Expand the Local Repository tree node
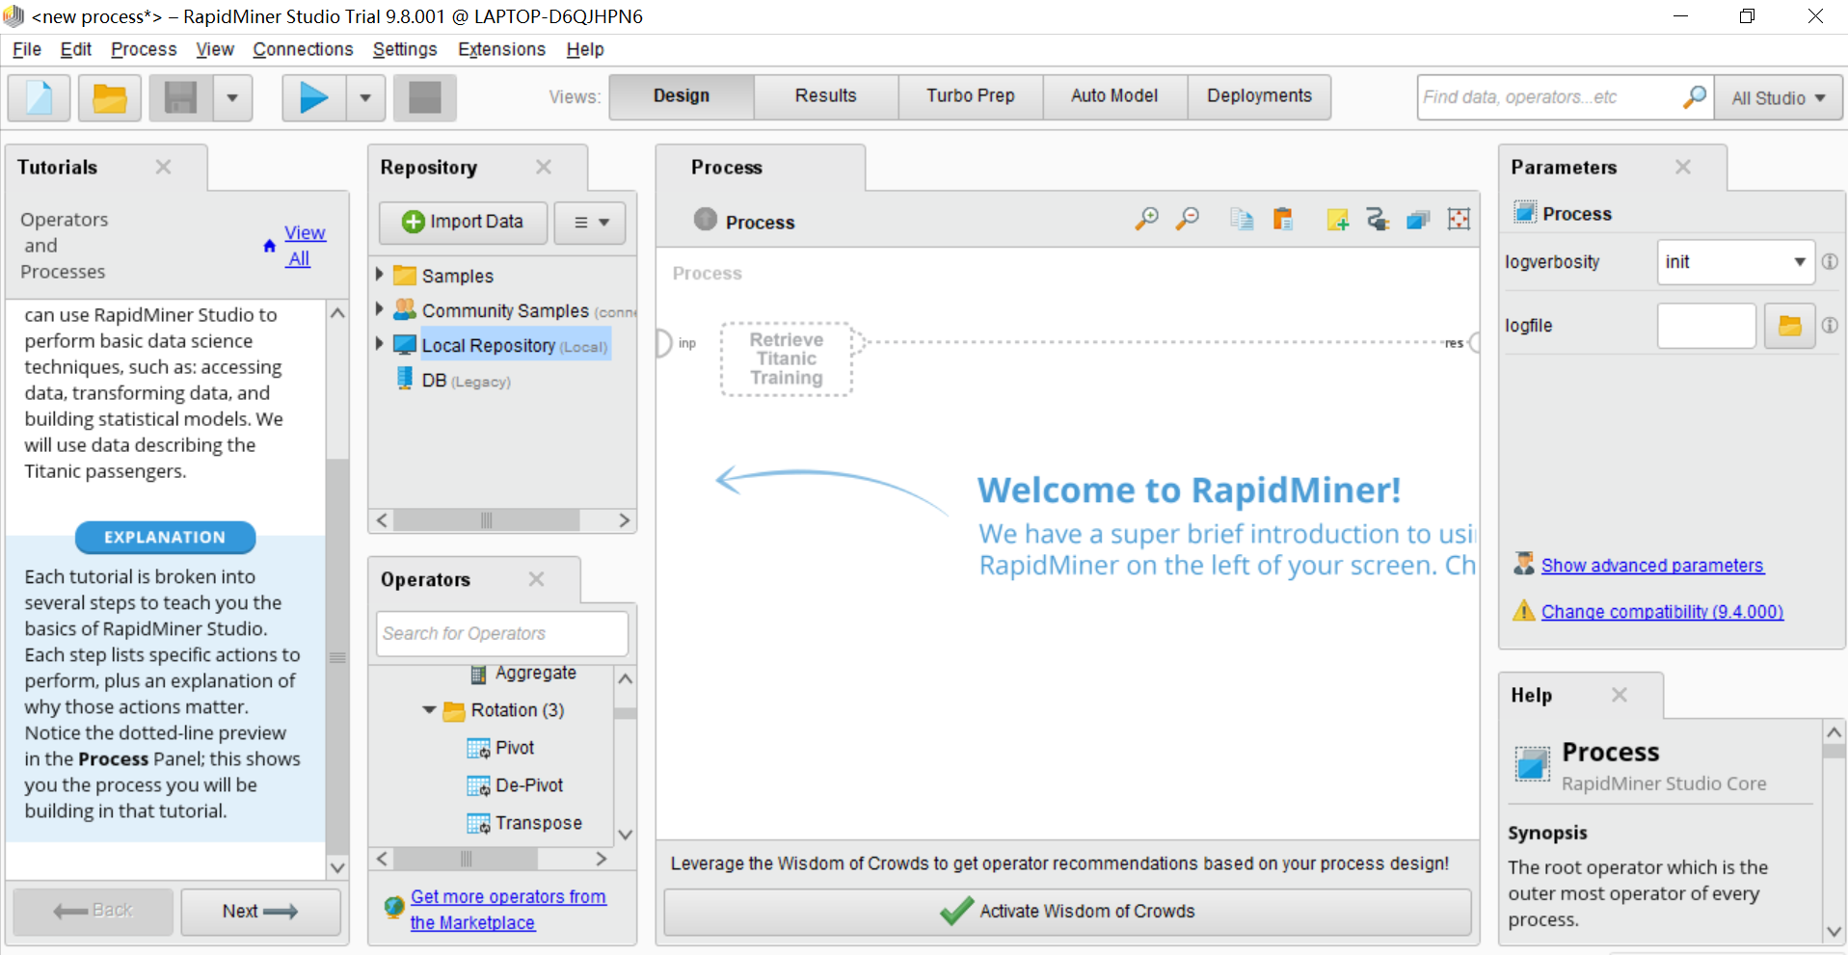 coord(380,344)
